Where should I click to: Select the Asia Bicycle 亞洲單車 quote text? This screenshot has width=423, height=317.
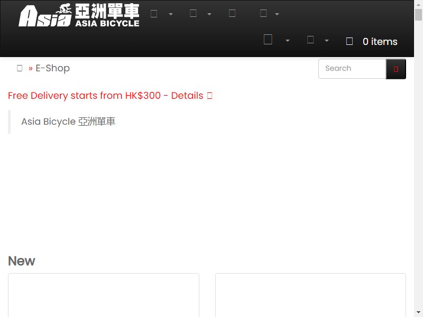coord(68,122)
